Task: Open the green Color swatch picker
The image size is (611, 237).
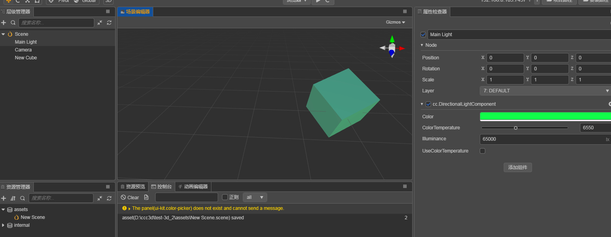Action: pos(545,117)
